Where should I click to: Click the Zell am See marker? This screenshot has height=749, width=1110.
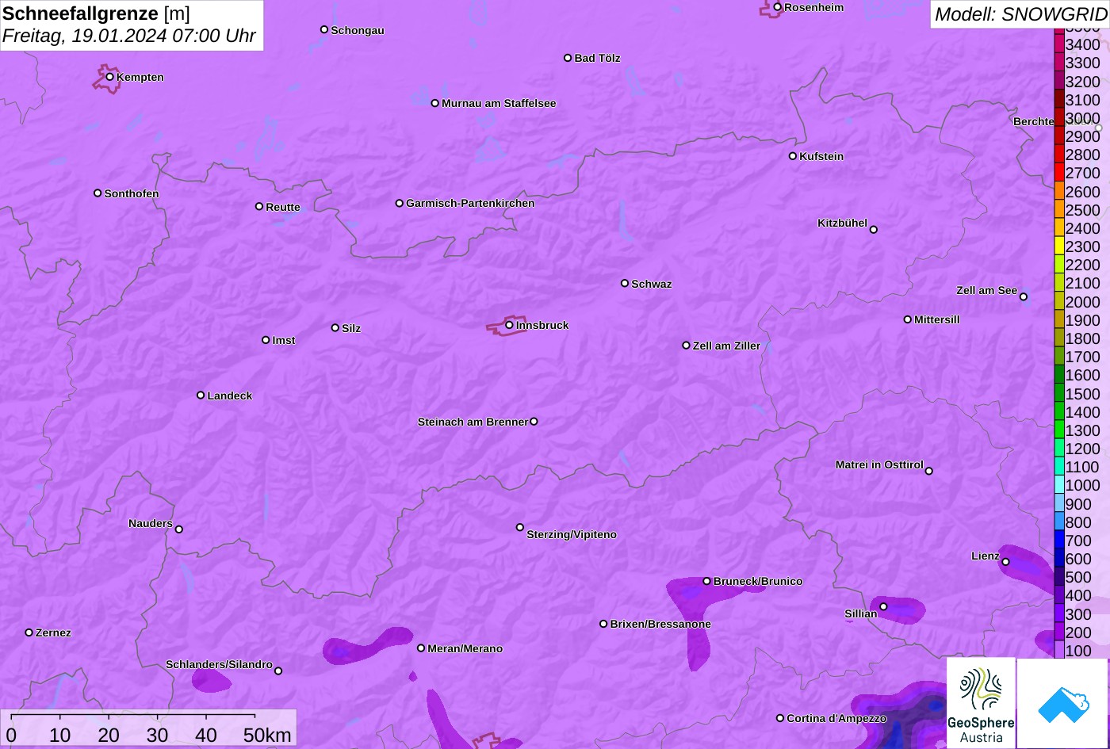pos(1024,297)
